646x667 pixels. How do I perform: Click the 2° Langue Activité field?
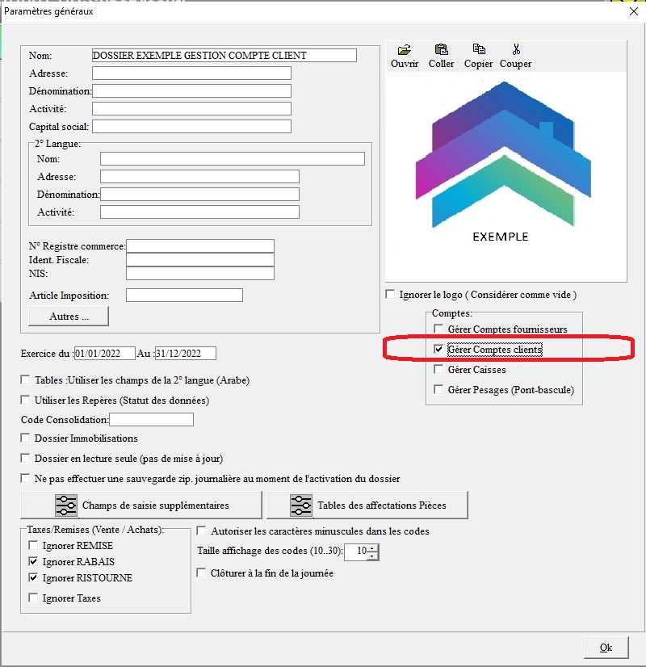click(x=199, y=212)
